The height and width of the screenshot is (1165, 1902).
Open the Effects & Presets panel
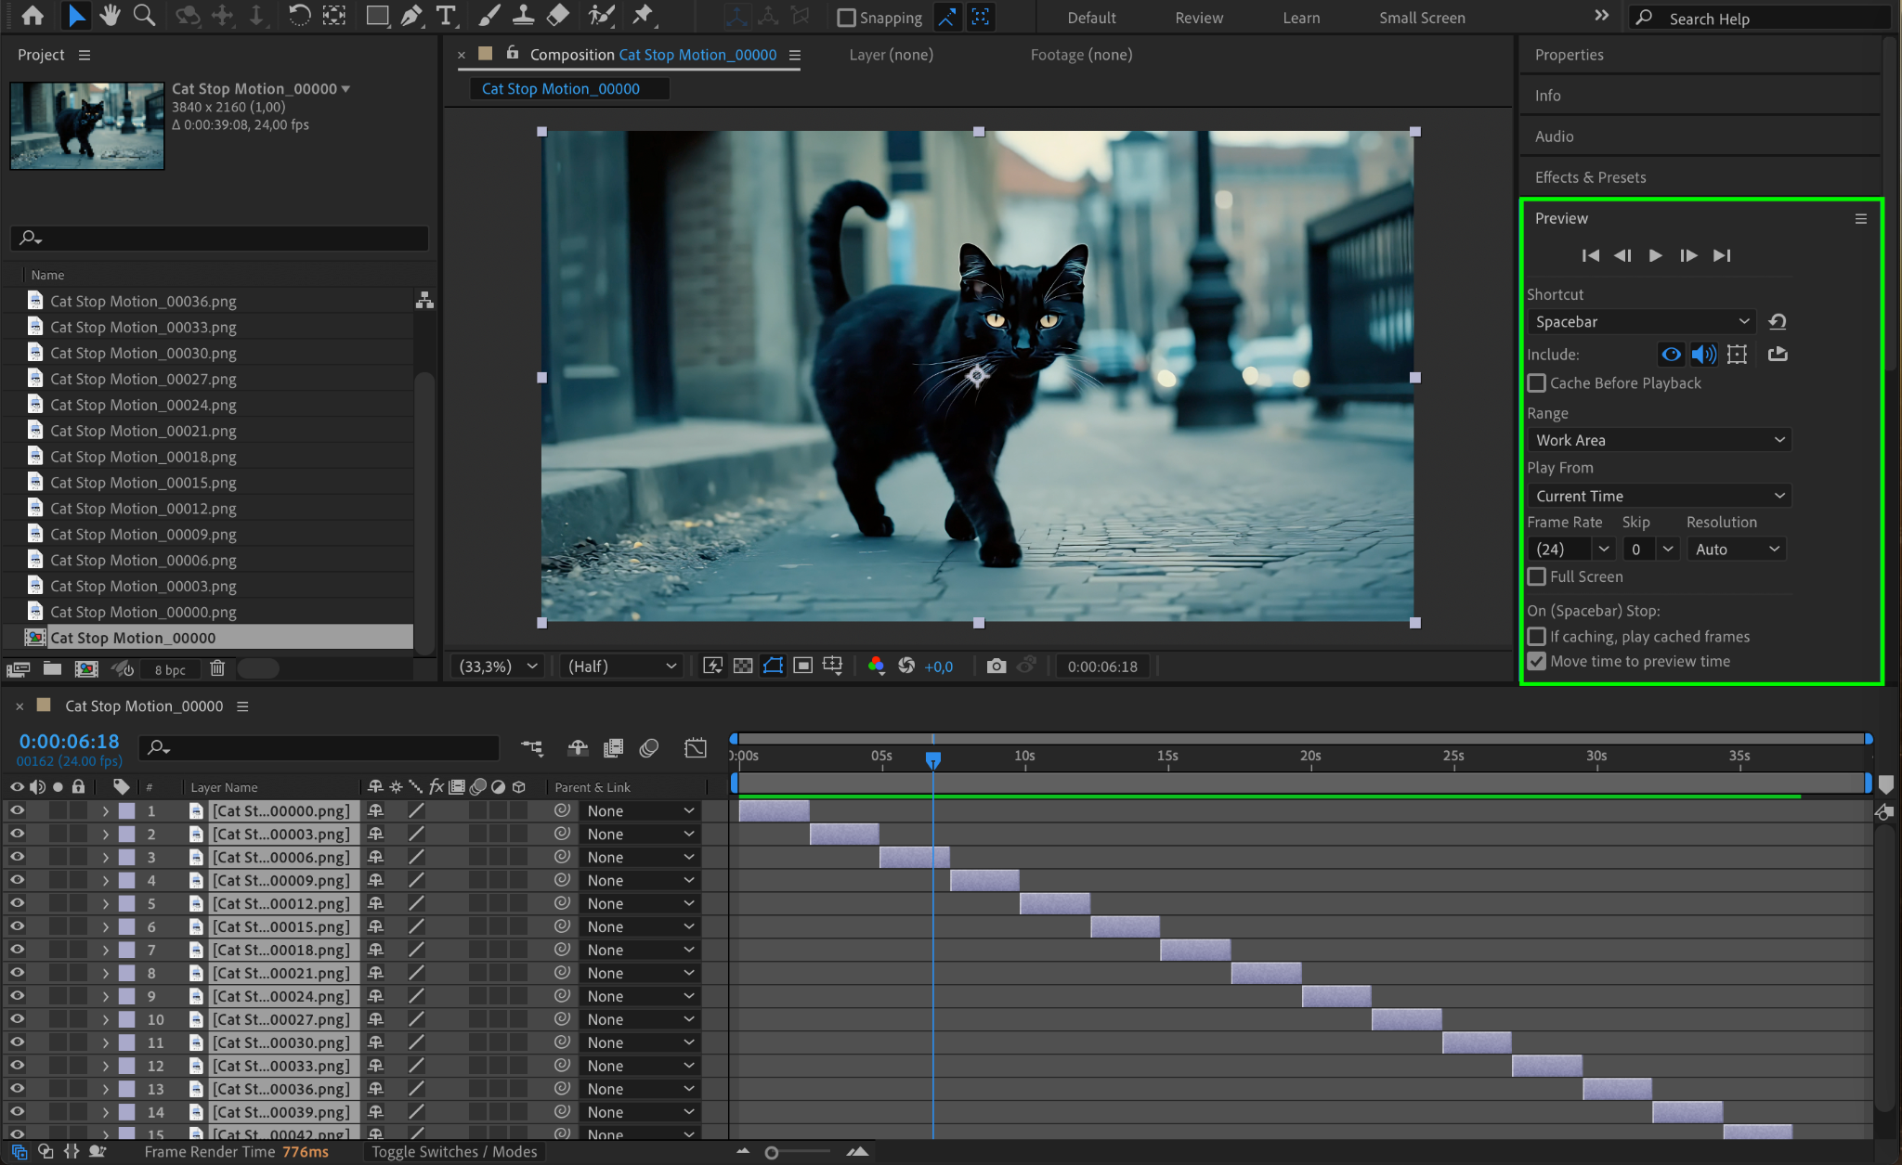click(x=1590, y=177)
